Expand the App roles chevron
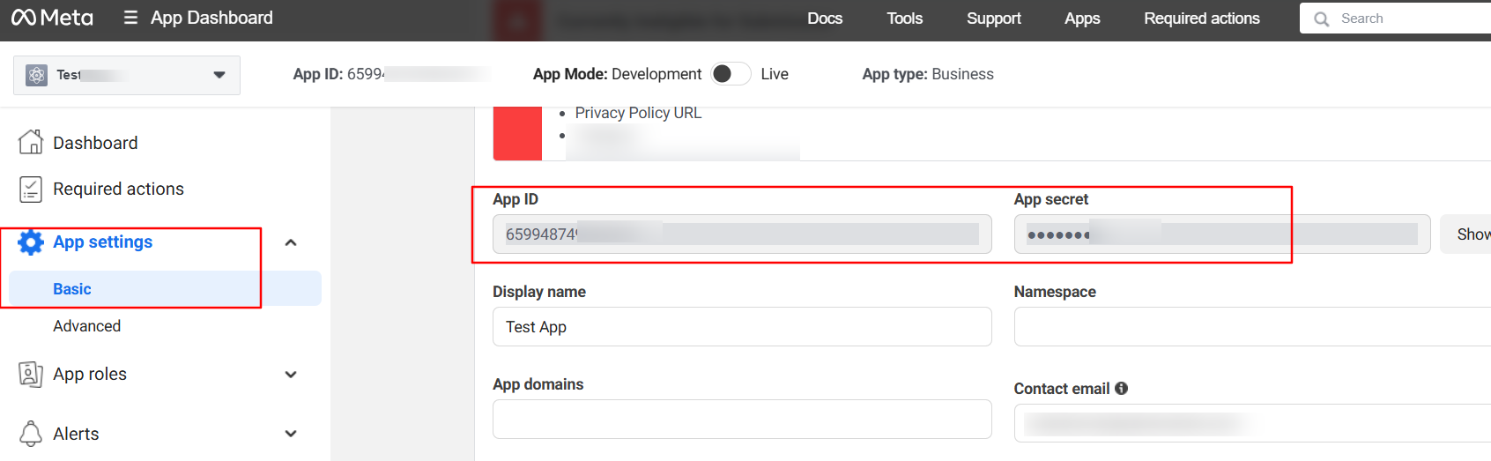Screen dimensions: 1491x461 point(291,375)
